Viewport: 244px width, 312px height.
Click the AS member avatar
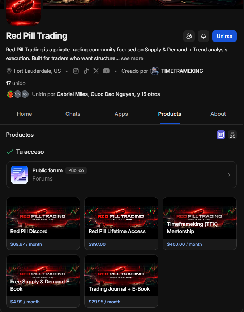pos(25,94)
